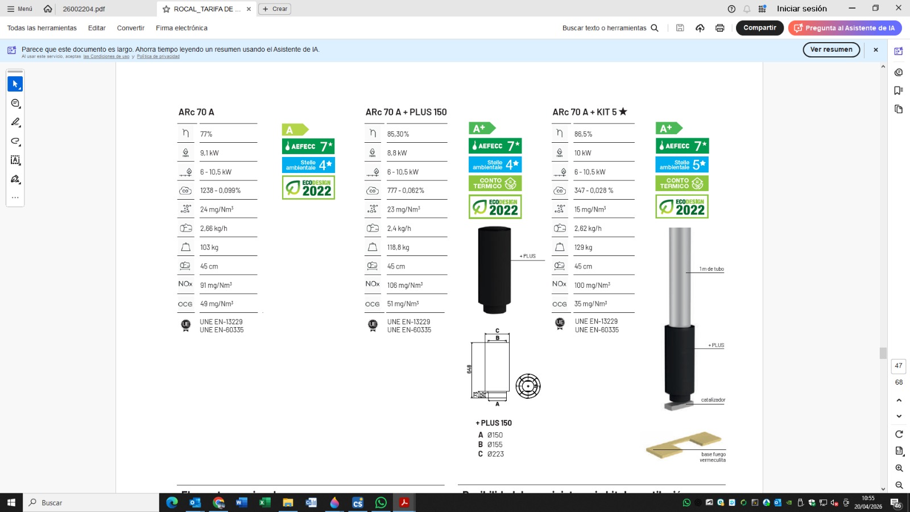Viewport: 910px width, 512px height.
Task: Open Google Chrome from taskbar
Action: pos(219,502)
